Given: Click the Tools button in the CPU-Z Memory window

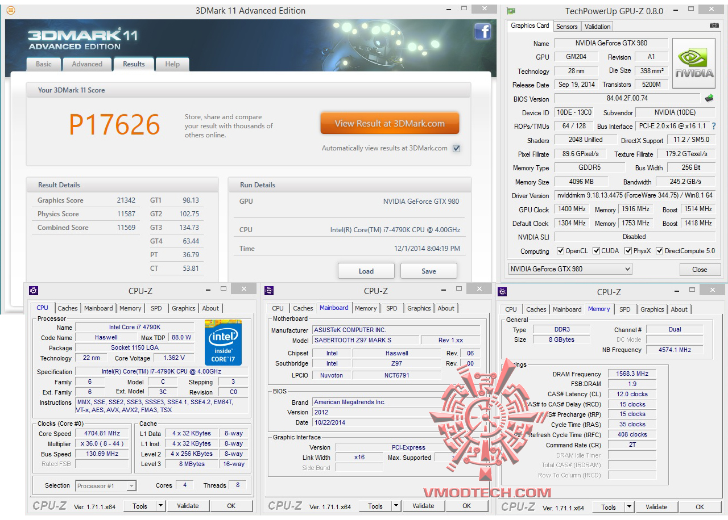Looking at the screenshot, I should [x=609, y=507].
